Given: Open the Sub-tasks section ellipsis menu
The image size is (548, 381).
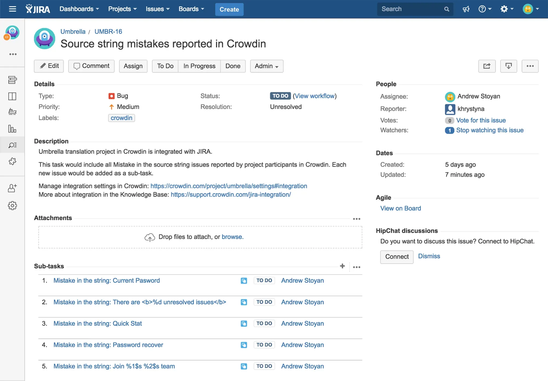Looking at the screenshot, I should pos(357,267).
